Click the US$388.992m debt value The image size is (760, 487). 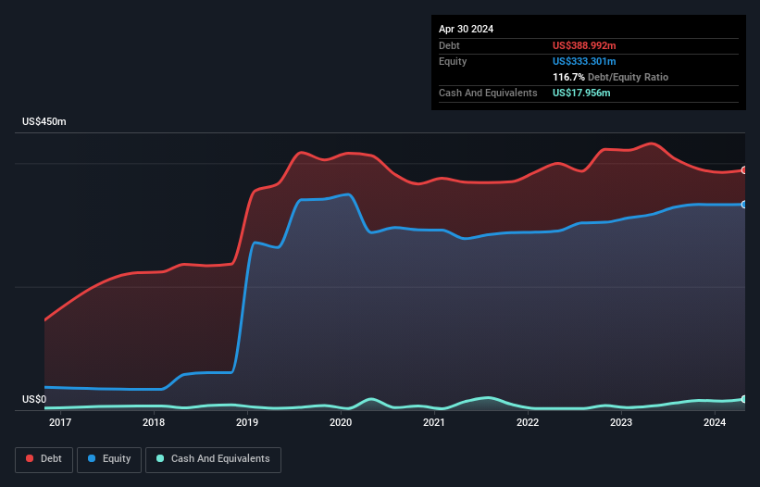click(x=584, y=45)
